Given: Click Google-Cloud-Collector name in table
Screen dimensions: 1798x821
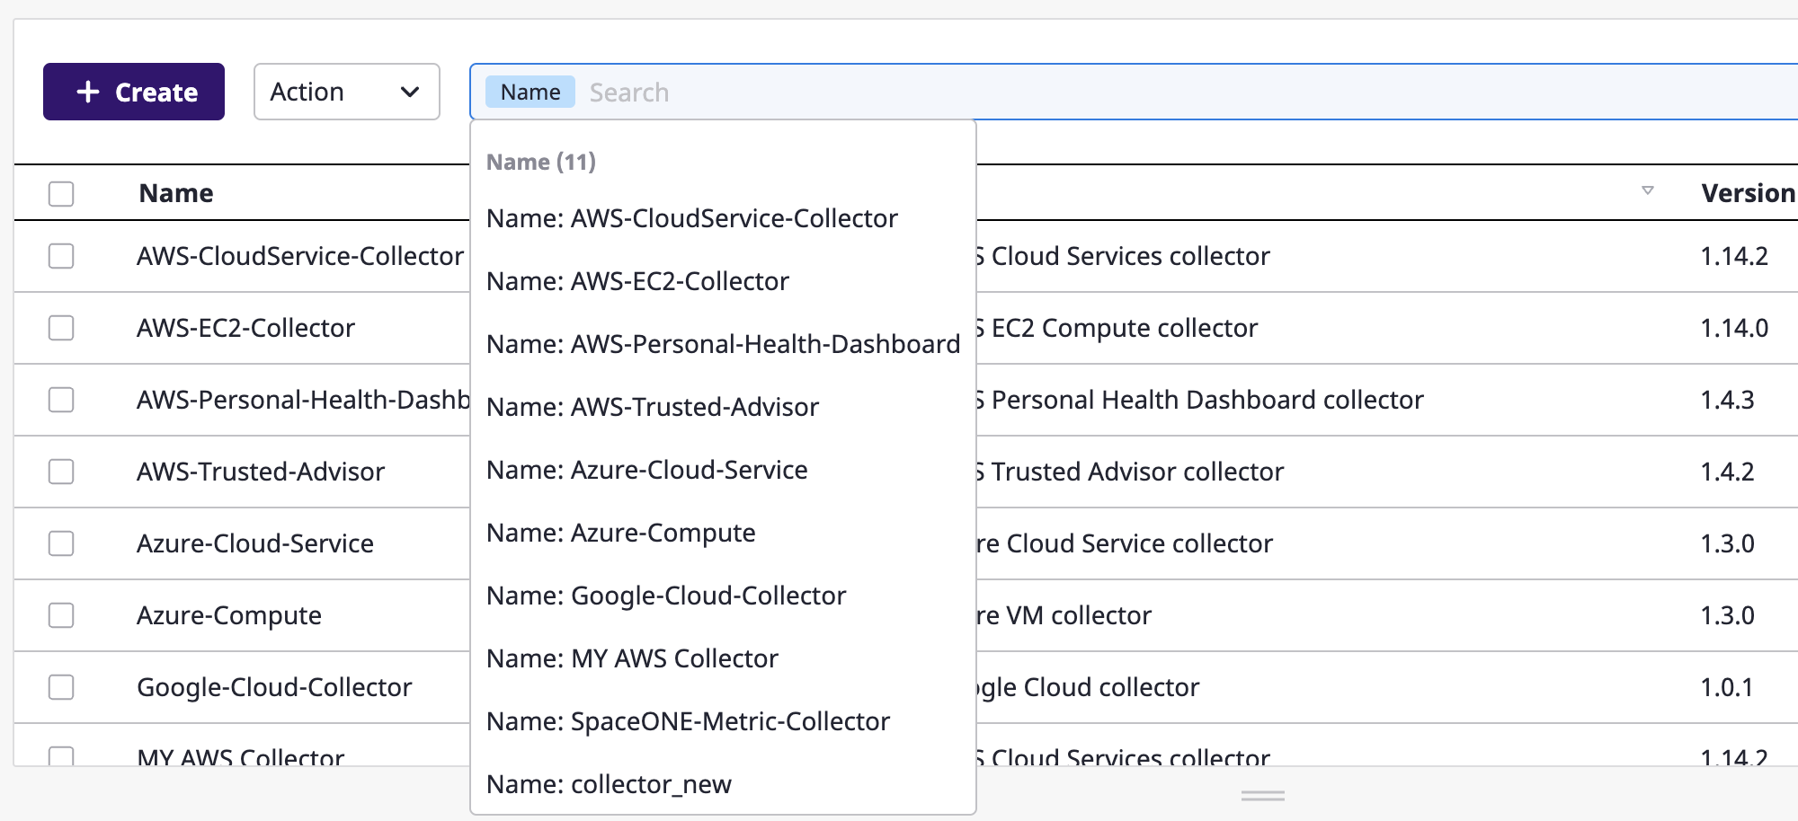Looking at the screenshot, I should pos(274,687).
